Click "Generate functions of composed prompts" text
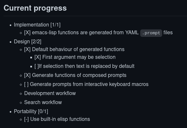Screen dimensions: 187x128 [x=79, y=75]
